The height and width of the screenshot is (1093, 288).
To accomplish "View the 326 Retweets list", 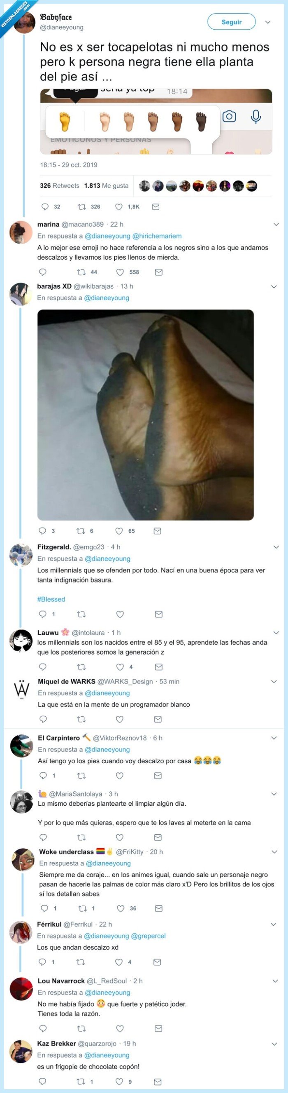I will (59, 185).
